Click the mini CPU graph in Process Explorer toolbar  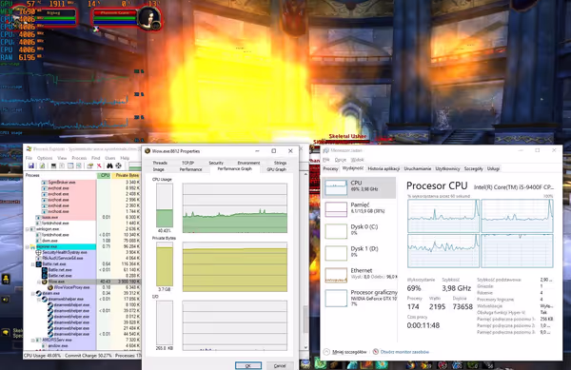pyautogui.click(x=135, y=166)
